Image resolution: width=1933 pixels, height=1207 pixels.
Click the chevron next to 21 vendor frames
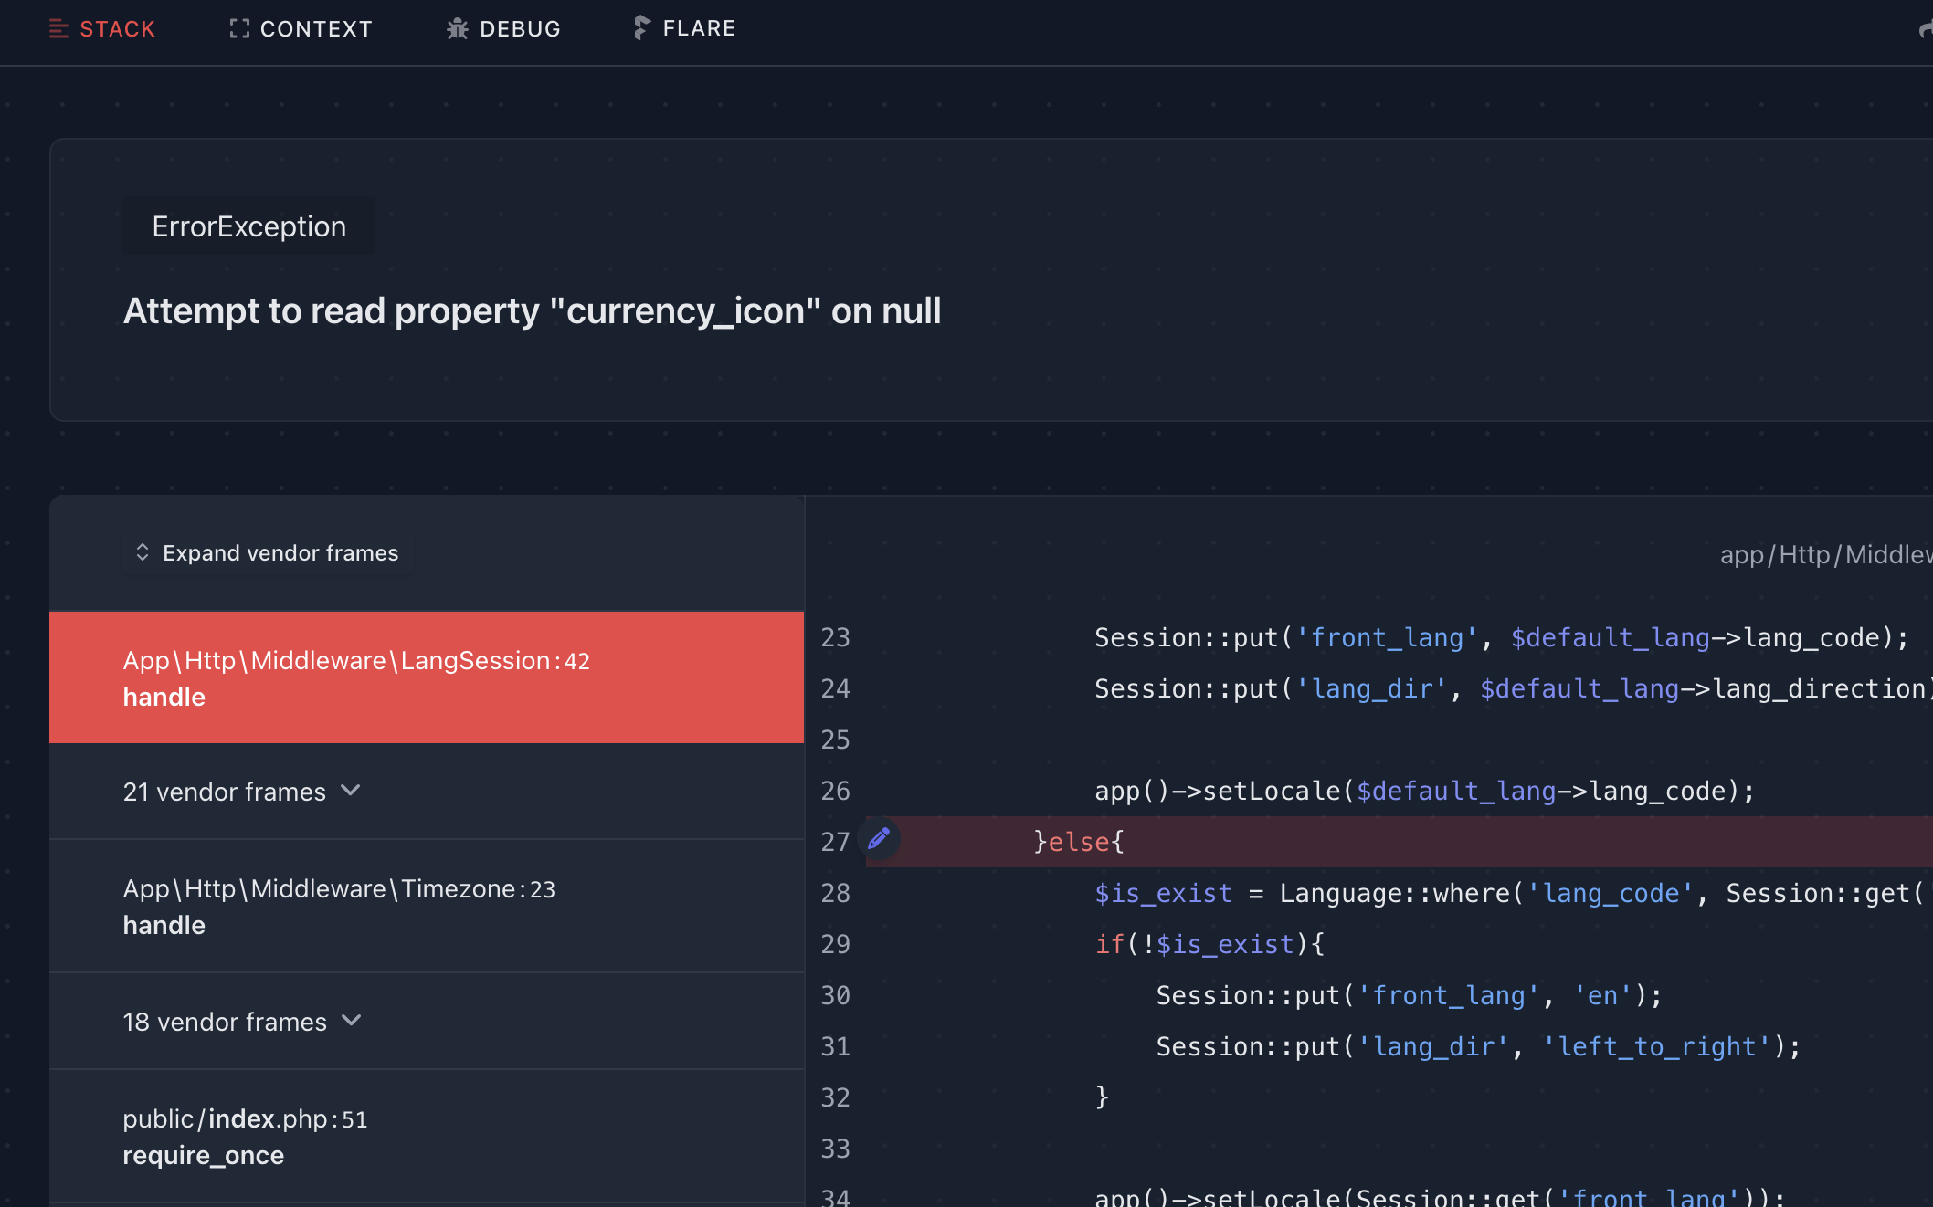tap(351, 791)
